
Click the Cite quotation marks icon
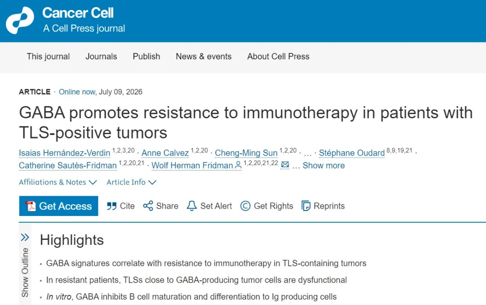click(112, 206)
